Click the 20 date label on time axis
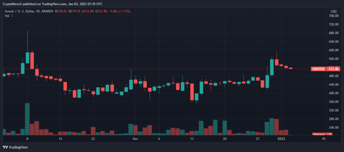Image resolution: width=344 pixels, height=152 pixels. [224, 139]
